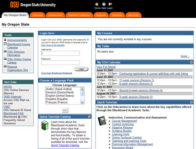
Task: Open 8-week session (Session 3) link
Action: [136, 84]
